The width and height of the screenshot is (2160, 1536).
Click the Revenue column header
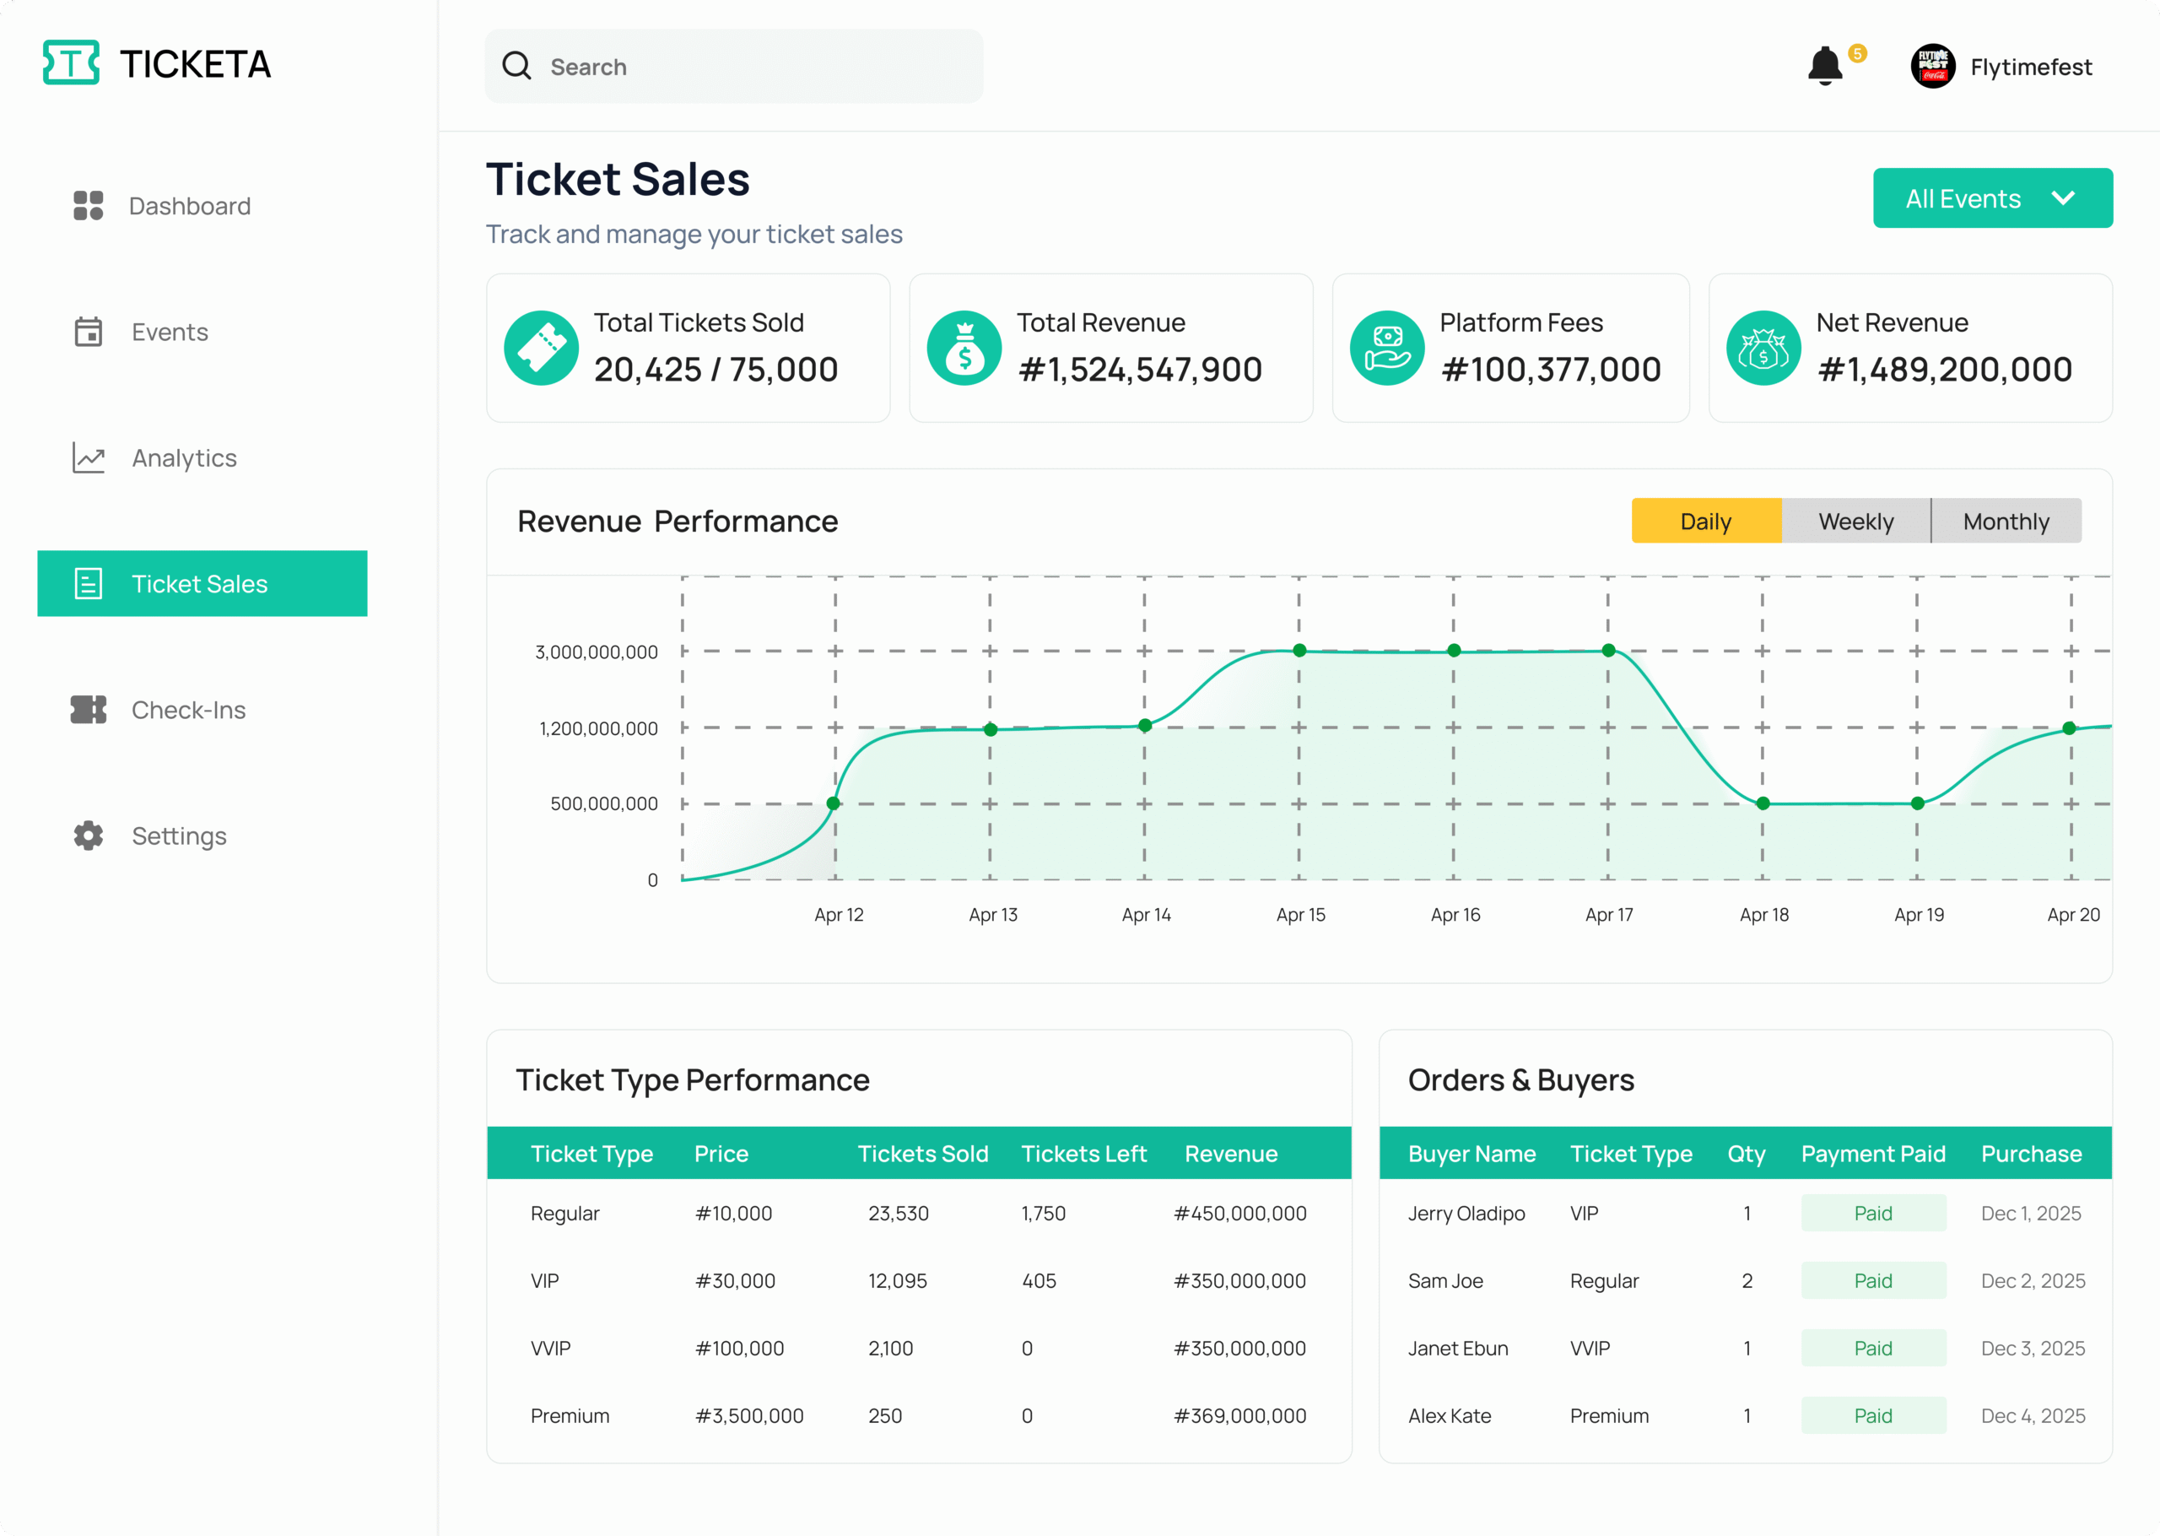click(1231, 1153)
